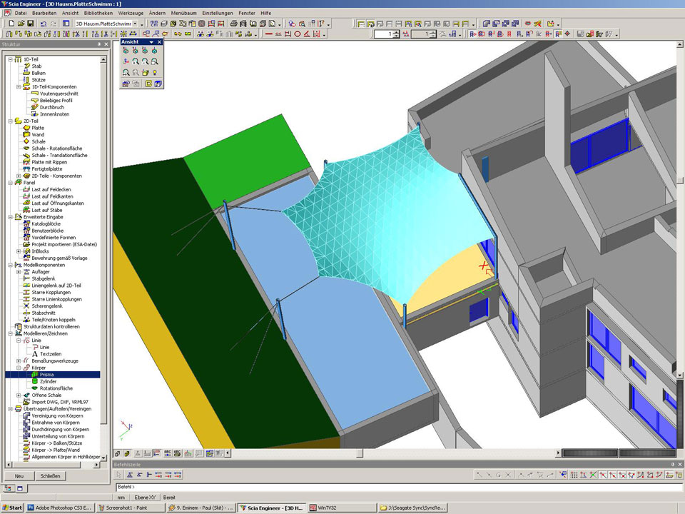This screenshot has height=514, width=685.
Task: Click the lightbulb icon in Ansicht palette
Action: 154,72
